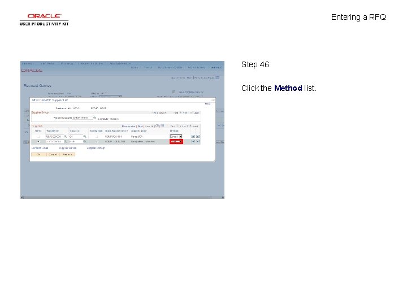
Task: Untick the Select checkbox in the second supplier row
Action: [x=38, y=142]
